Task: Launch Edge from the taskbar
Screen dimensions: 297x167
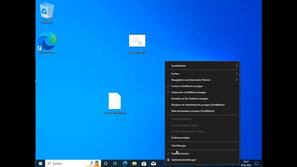Action: click(x=125, y=163)
